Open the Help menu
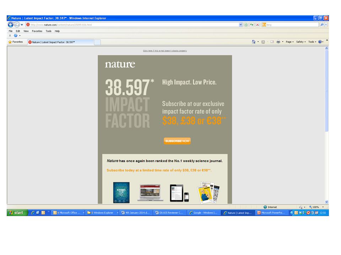Viewport: 341px width, 255px height. (x=57, y=31)
